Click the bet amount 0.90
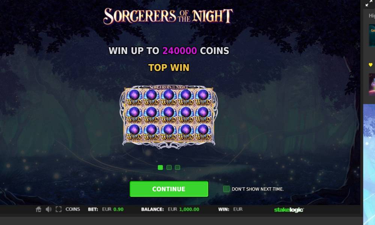Viewport: 375px width, 225px height. pos(118,209)
